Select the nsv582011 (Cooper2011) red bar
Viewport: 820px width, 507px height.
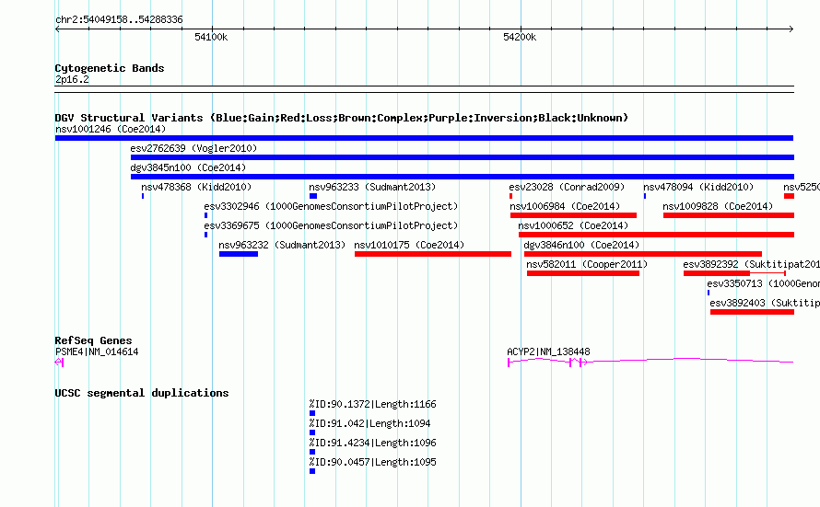[x=582, y=273]
